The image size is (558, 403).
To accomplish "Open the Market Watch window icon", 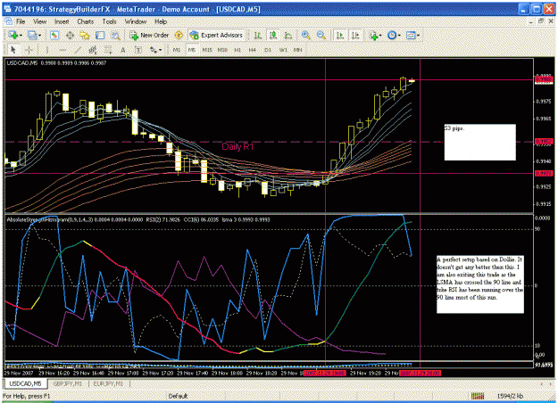I will (x=54, y=35).
